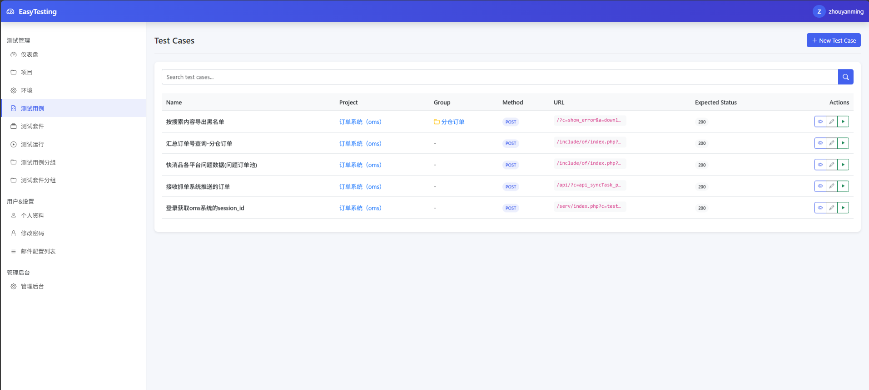869x390 pixels.
Task: Open the 分仓订单 group link
Action: coord(449,122)
